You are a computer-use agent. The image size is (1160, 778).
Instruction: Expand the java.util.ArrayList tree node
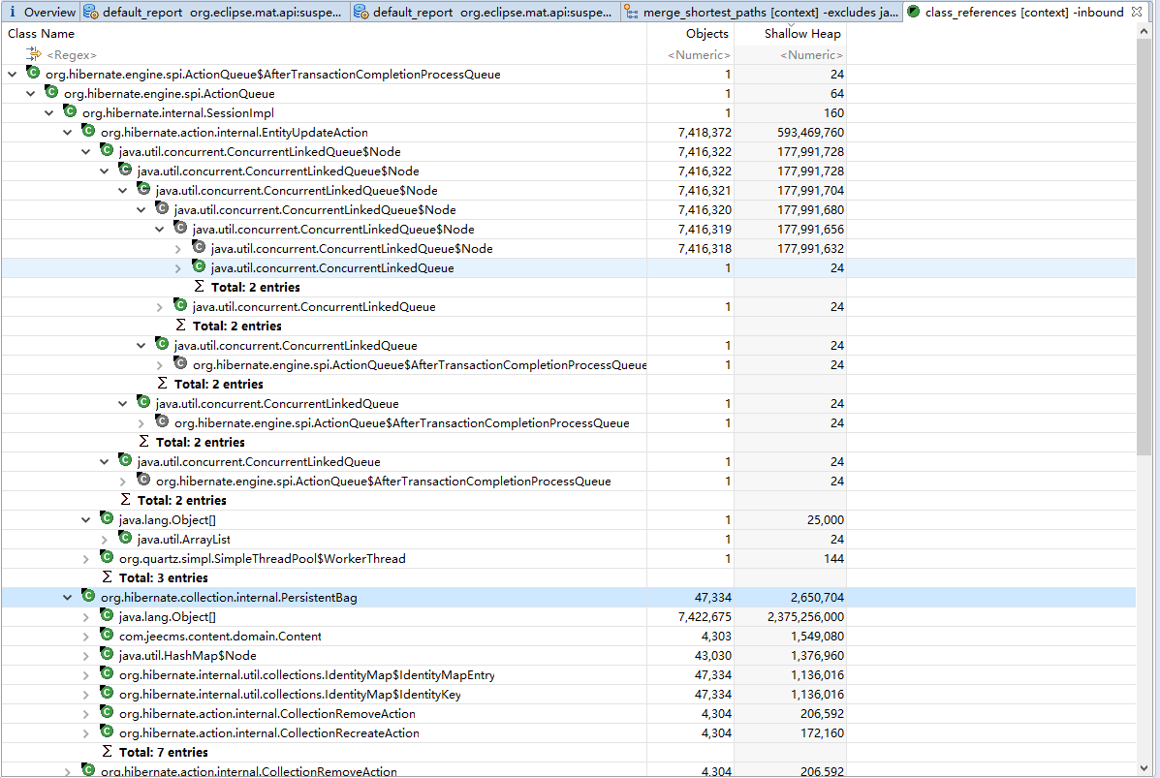pos(104,540)
